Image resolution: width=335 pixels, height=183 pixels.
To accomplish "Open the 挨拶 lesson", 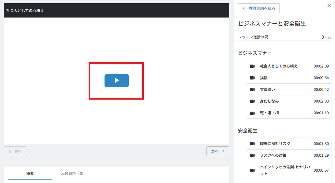I will click(289, 78).
